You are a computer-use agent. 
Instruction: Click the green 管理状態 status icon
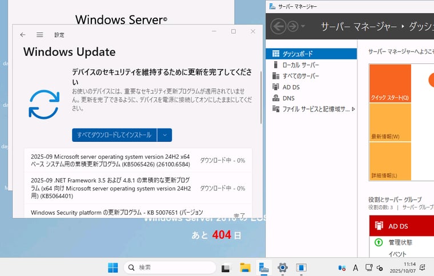[x=379, y=242]
